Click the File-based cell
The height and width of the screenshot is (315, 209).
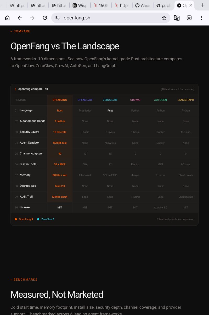point(85,175)
